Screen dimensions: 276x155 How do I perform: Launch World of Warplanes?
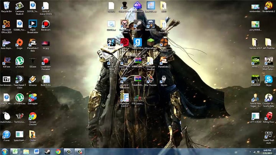[125, 82]
